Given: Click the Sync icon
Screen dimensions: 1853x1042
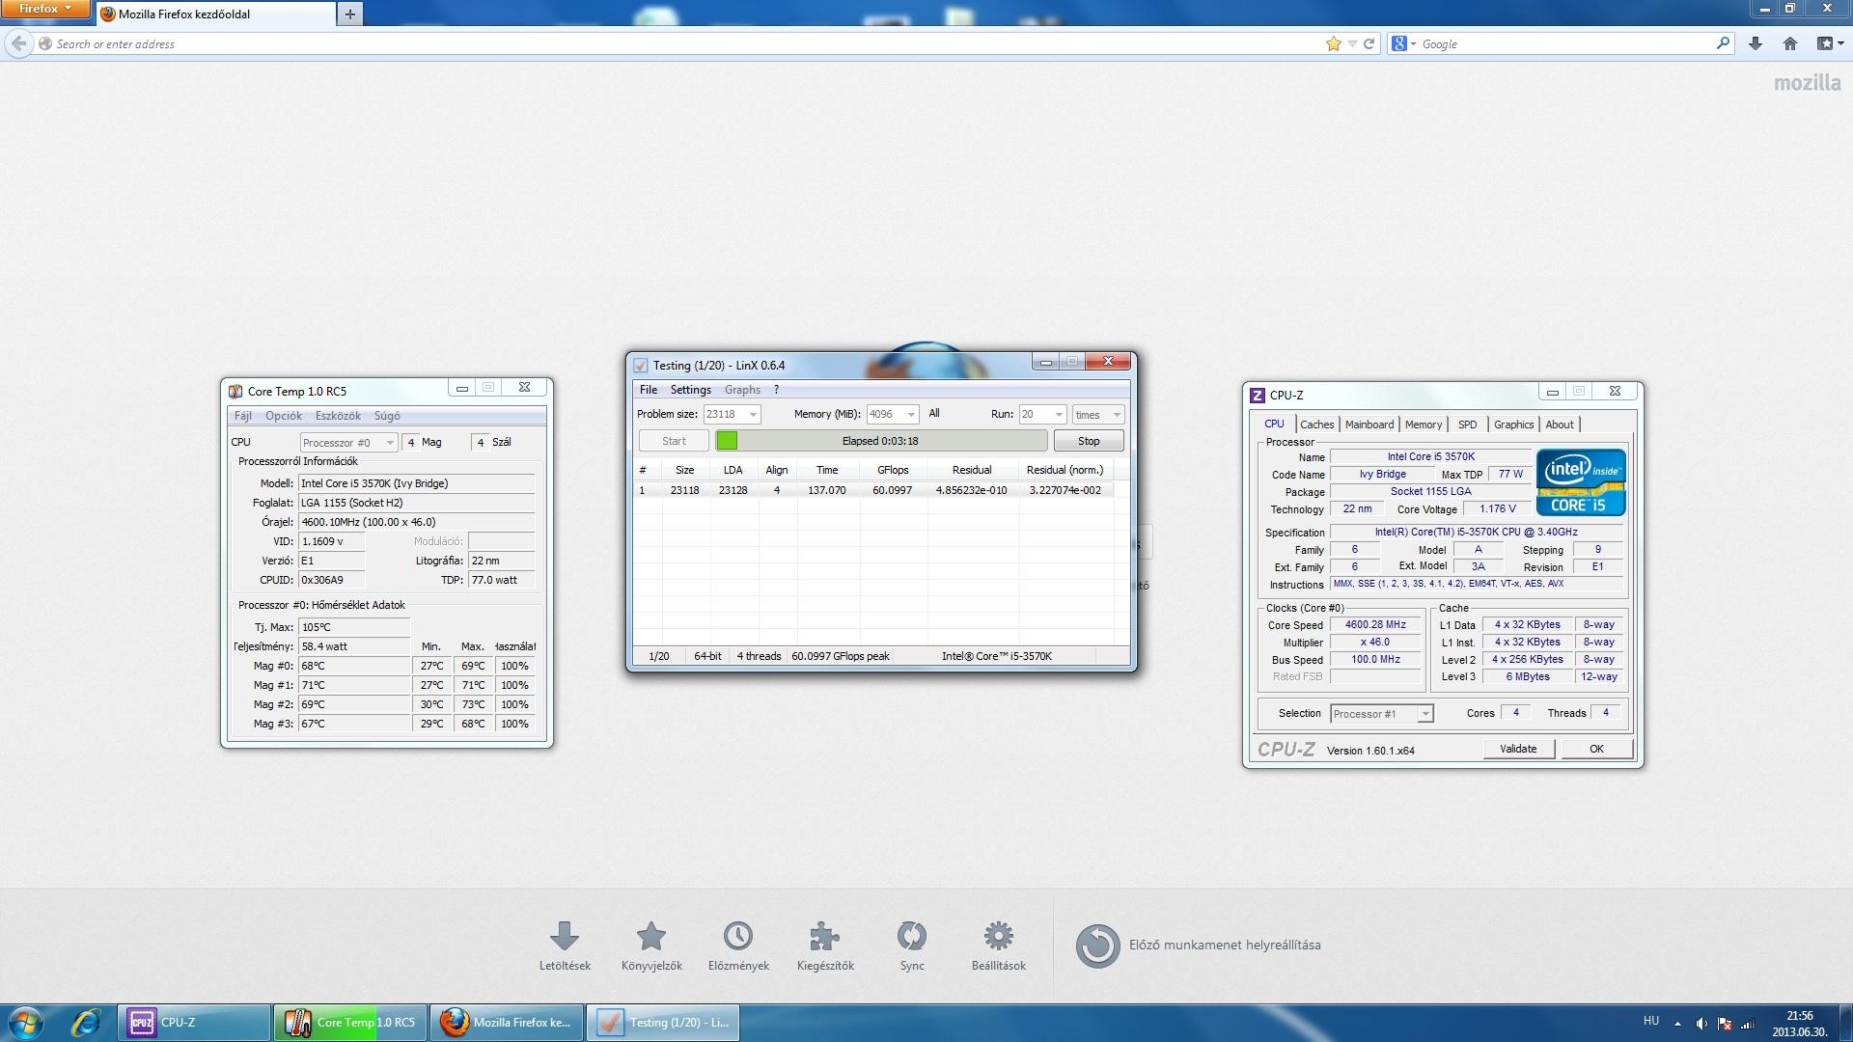Looking at the screenshot, I should (911, 937).
